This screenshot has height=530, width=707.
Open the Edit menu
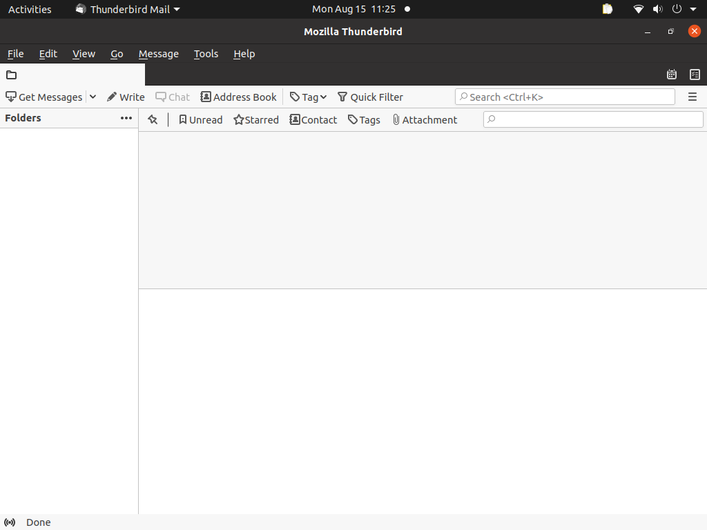click(48, 54)
